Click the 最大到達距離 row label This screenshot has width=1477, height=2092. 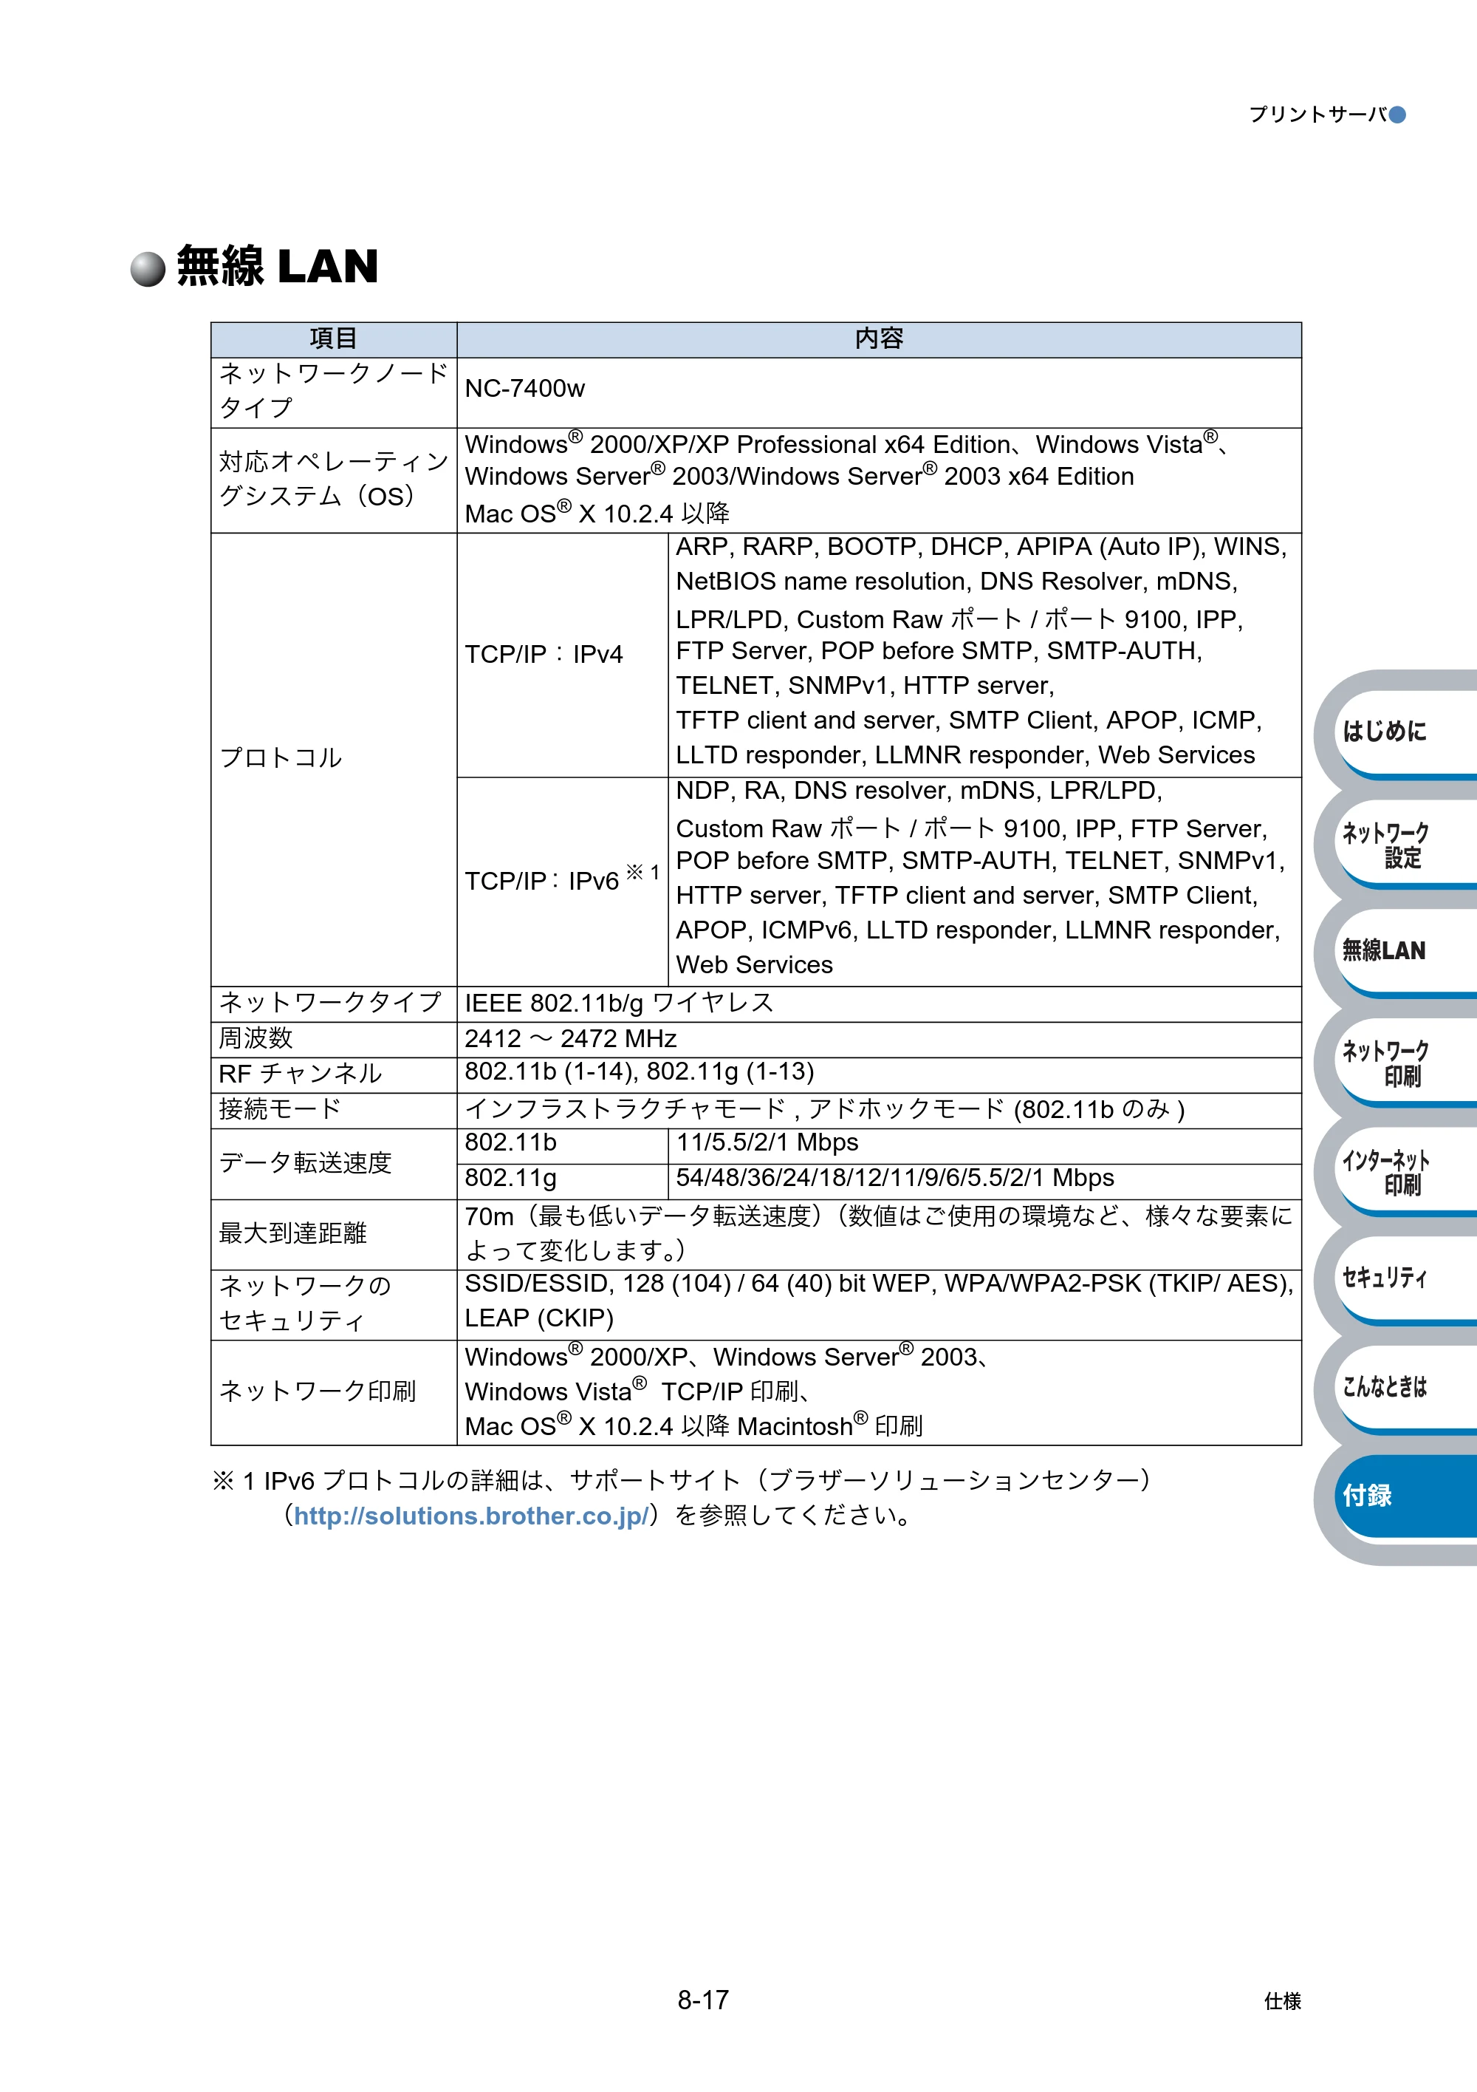[x=292, y=1234]
